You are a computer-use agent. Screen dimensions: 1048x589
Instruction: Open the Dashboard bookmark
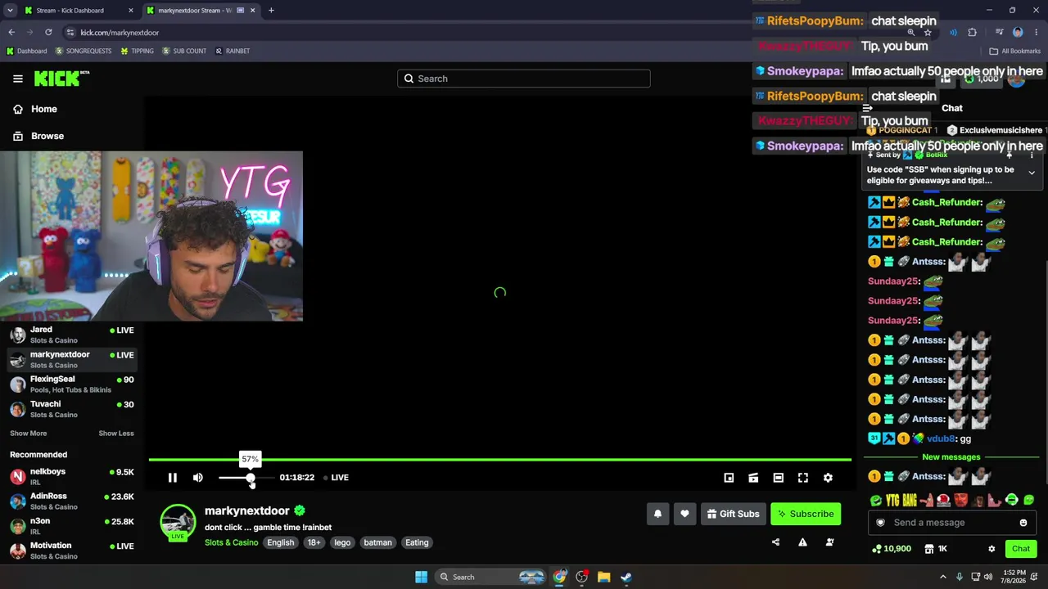pos(27,51)
